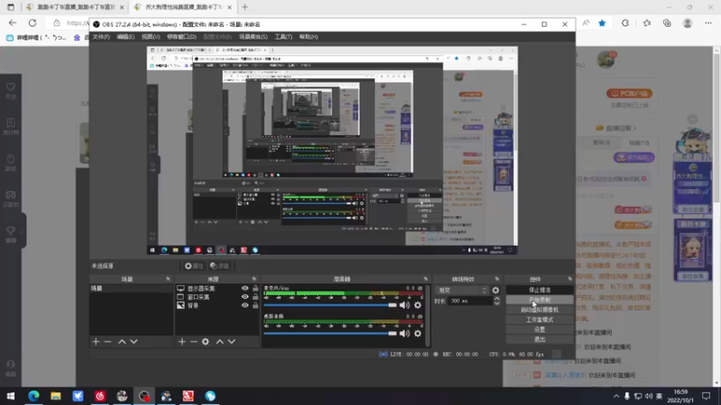This screenshot has height=405, width=721.
Task: Click 启动虚拟摄像机 virtual camera button
Action: pyautogui.click(x=539, y=310)
